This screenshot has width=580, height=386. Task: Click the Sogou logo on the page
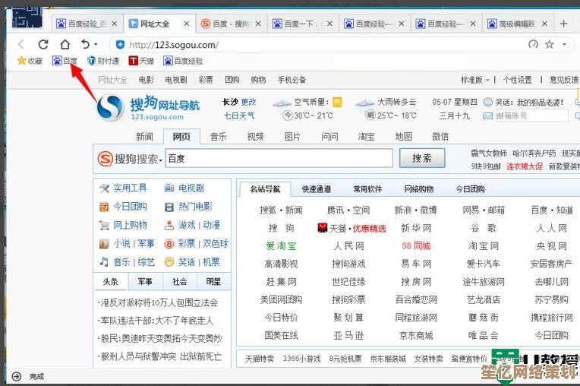pos(110,107)
